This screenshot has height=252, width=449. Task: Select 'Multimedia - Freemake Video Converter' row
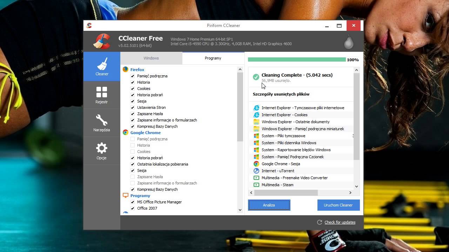(x=302, y=178)
